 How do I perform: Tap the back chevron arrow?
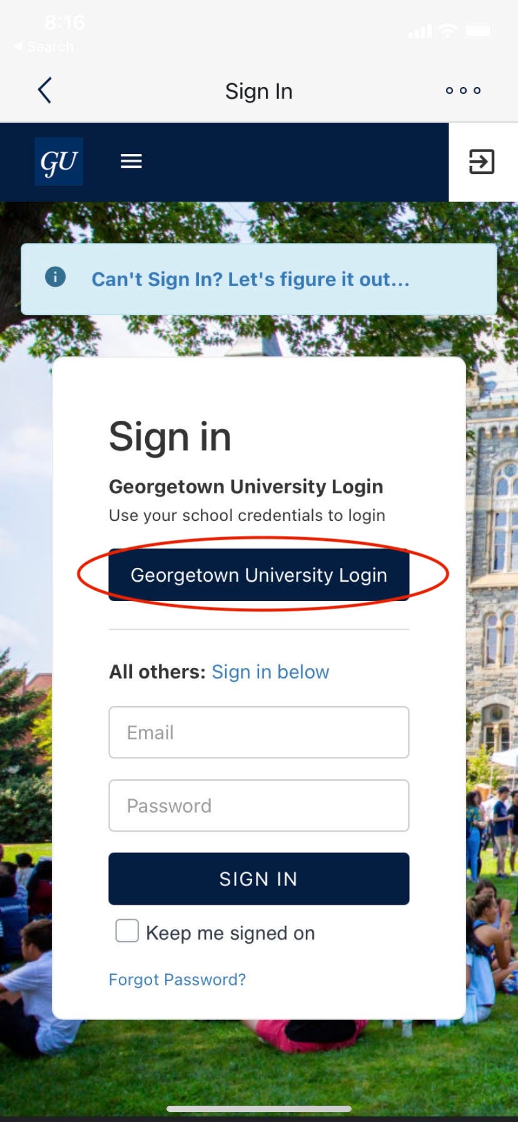(x=44, y=91)
